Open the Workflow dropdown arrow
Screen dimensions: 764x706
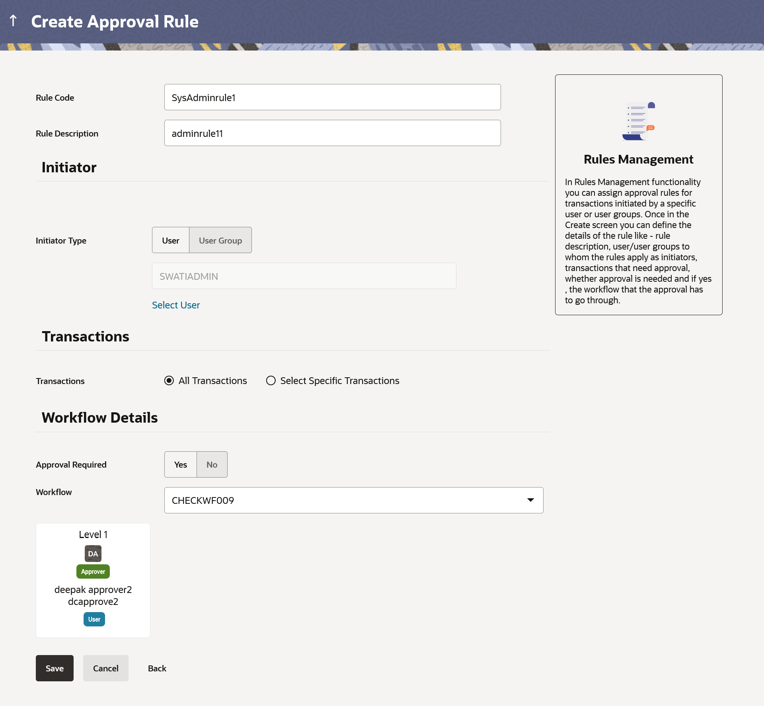click(x=530, y=500)
